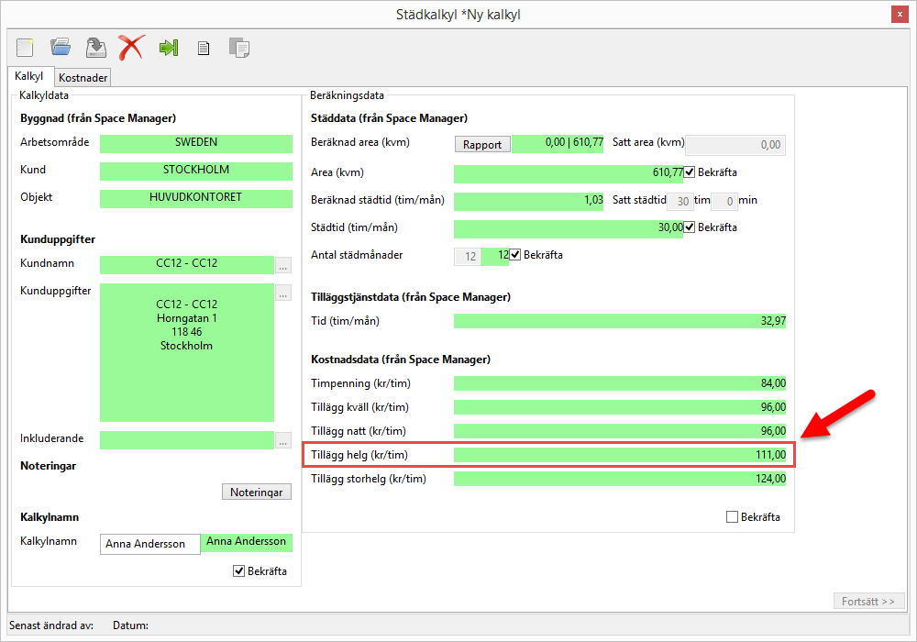Open a saved kalkyl via the folder icon
The image size is (917, 642).
[61, 48]
